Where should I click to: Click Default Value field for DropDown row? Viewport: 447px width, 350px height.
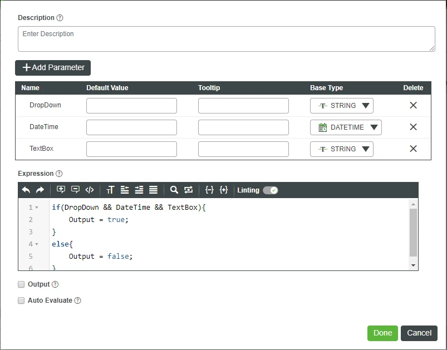[x=131, y=106]
